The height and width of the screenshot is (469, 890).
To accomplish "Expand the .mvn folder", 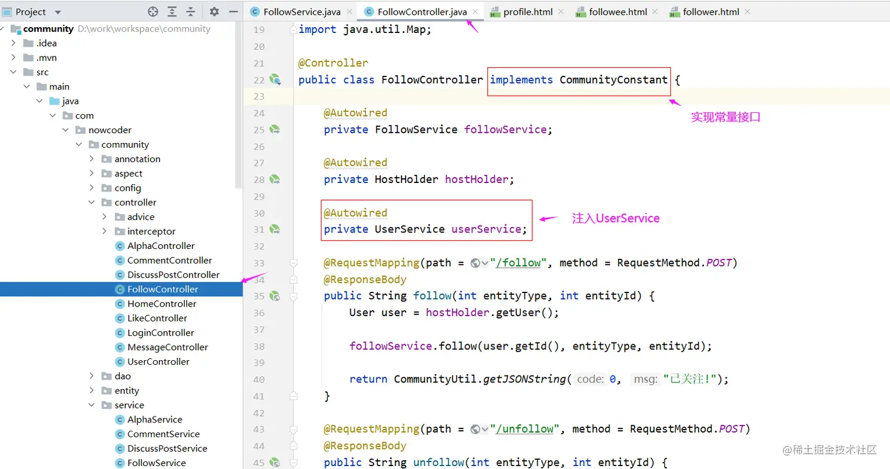I will click(14, 58).
